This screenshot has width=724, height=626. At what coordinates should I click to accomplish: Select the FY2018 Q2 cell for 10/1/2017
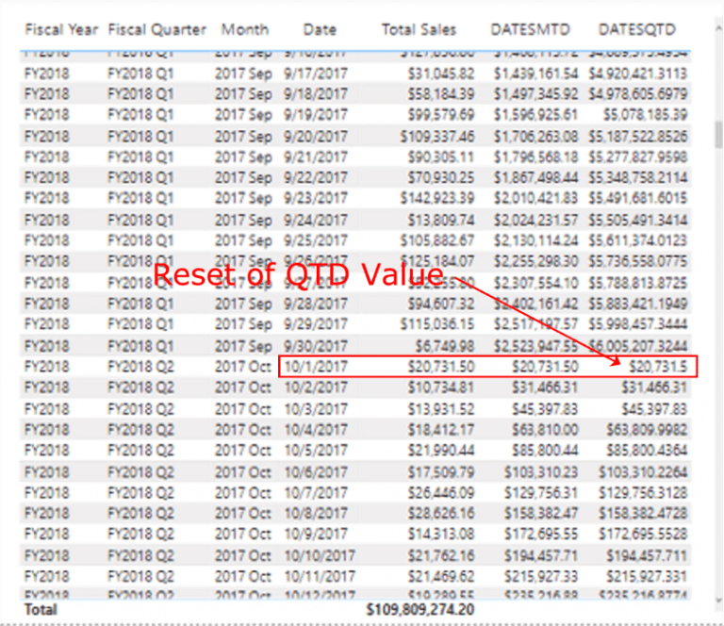140,367
